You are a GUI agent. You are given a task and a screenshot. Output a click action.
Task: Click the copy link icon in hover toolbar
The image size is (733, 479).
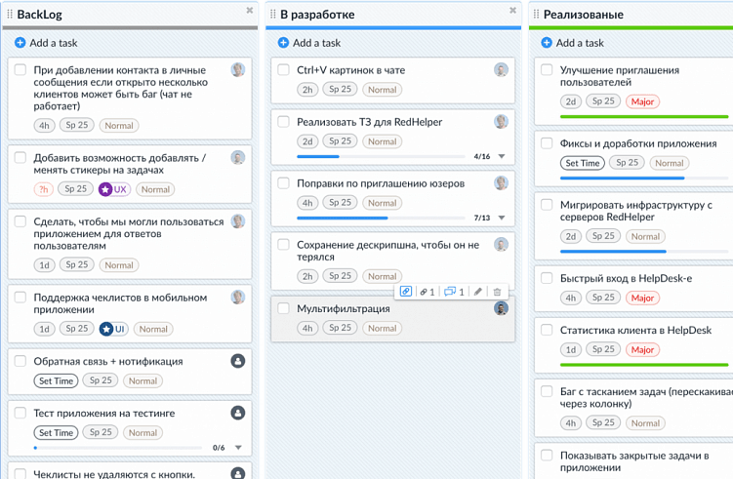406,292
